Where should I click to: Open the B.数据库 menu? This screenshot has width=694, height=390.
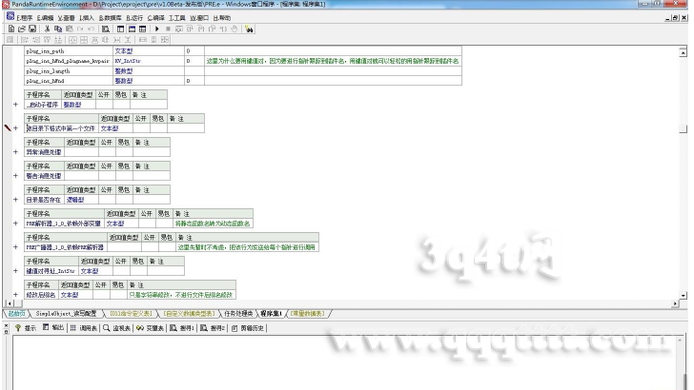tap(110, 18)
